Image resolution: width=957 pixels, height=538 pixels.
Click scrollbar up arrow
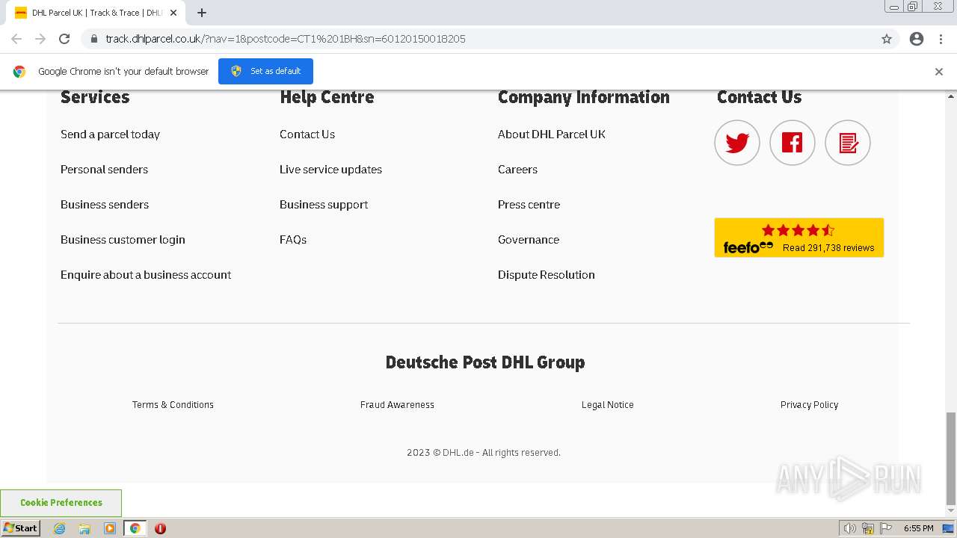click(951, 96)
